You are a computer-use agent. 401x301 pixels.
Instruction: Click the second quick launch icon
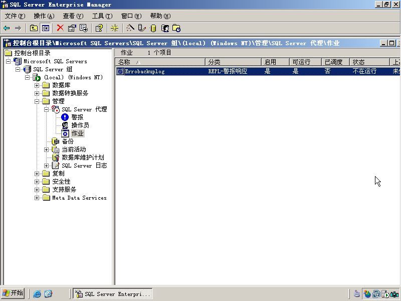click(x=48, y=293)
